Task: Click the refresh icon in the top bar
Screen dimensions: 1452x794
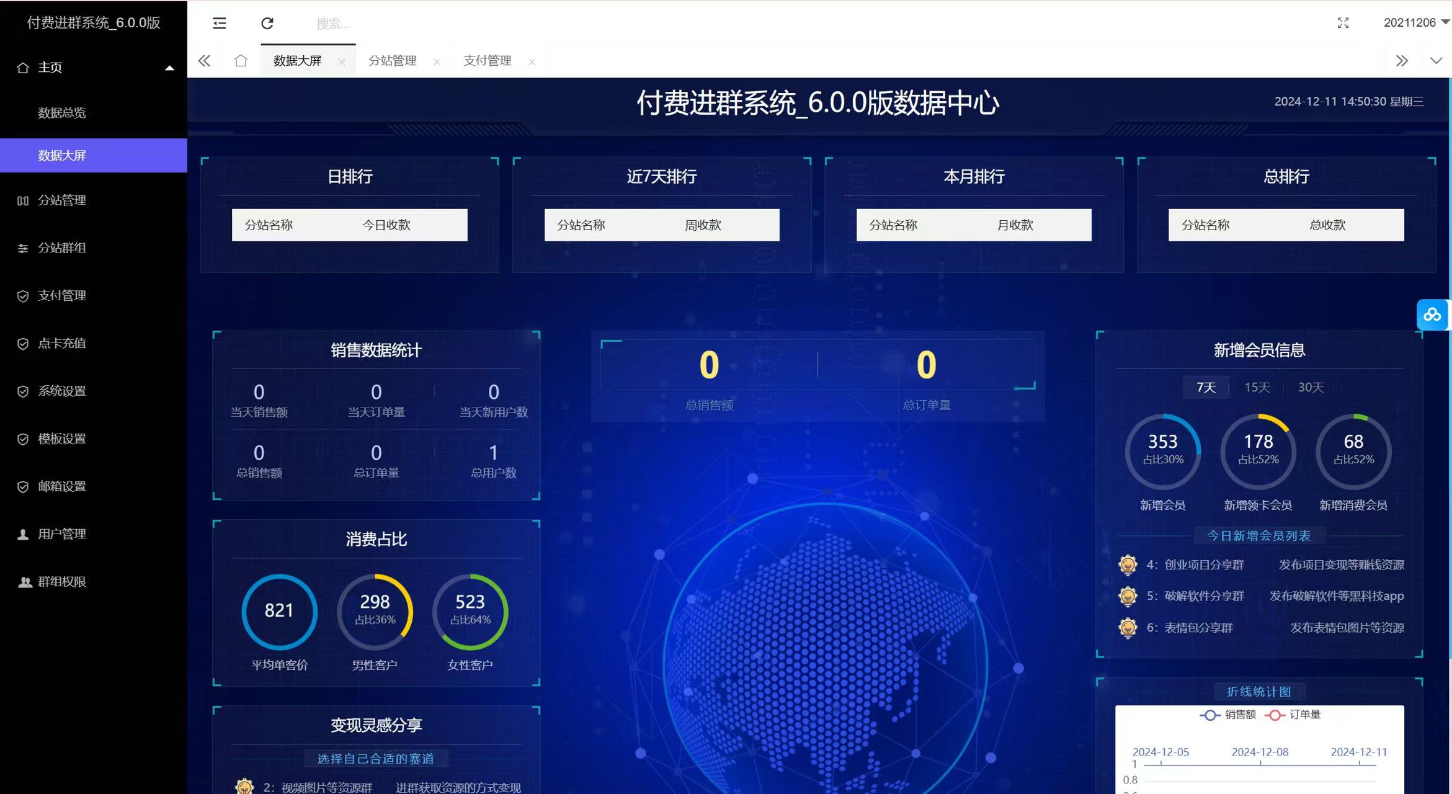Action: coord(267,24)
